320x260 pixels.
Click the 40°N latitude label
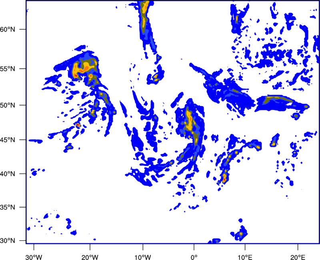tap(8, 174)
